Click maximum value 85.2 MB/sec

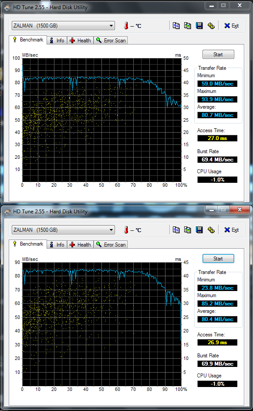[217, 304]
